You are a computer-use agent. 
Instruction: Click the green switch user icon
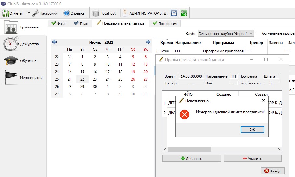(x=184, y=13)
